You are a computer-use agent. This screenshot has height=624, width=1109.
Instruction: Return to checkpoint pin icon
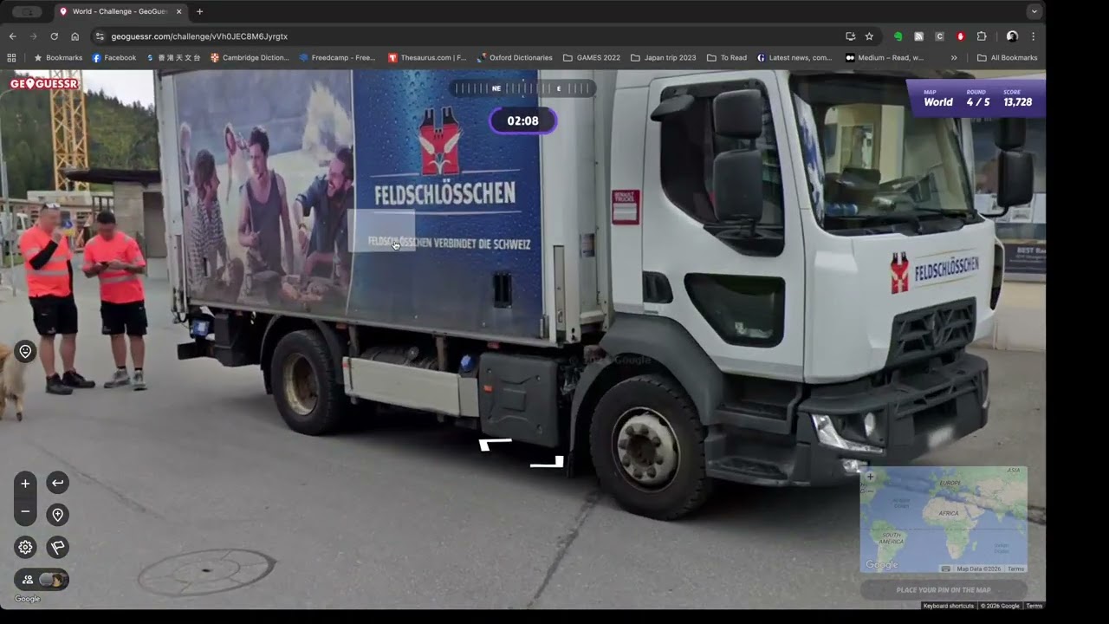click(x=57, y=515)
